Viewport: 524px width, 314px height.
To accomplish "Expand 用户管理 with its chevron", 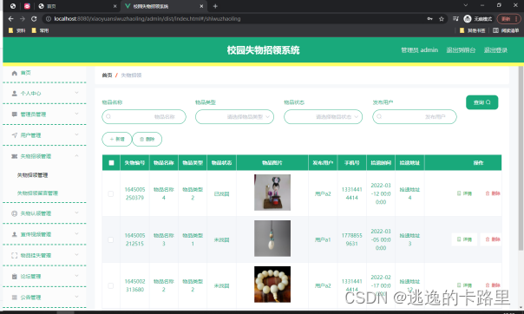I will coord(76,135).
